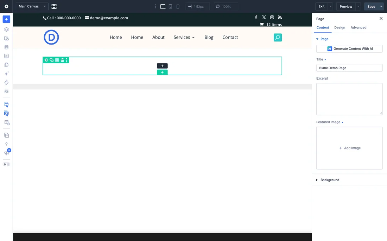This screenshot has height=241, width=387.
Task: Open the builder settings gear
Action: pos(6,6)
